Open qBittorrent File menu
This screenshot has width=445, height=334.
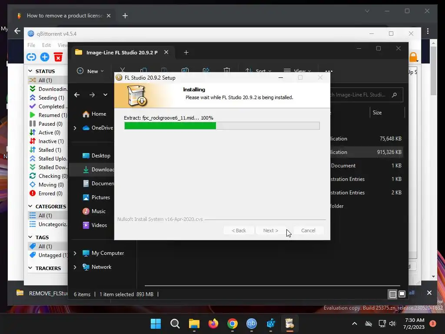point(31,45)
